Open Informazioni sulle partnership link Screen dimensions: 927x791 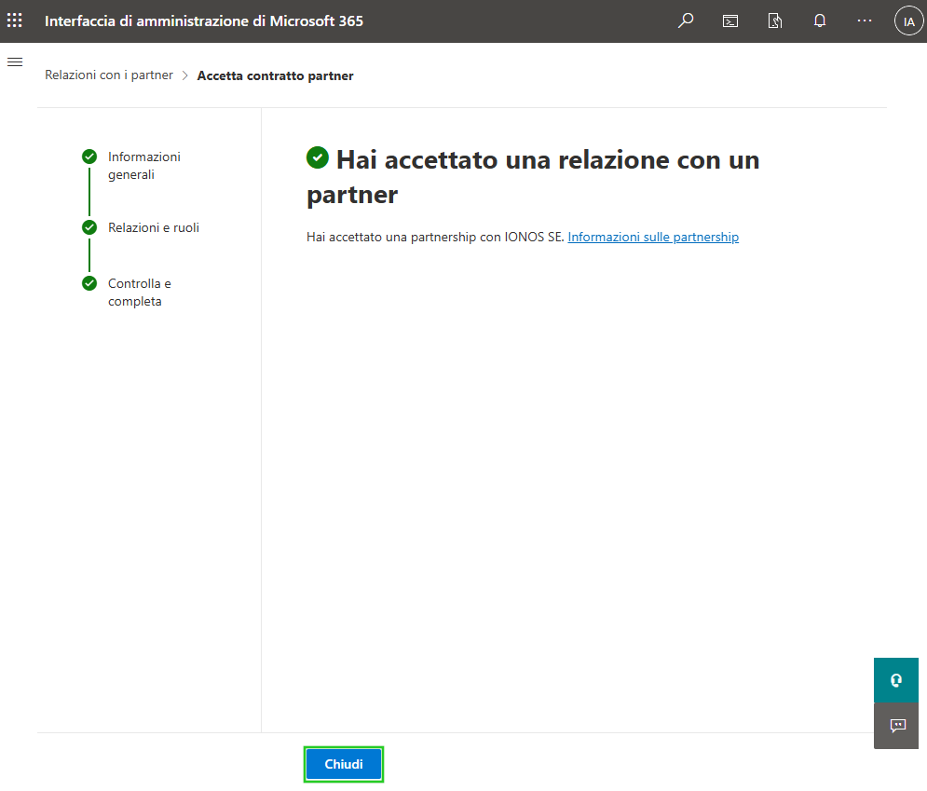pos(653,237)
